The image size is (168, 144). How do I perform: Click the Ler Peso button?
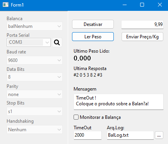pyautogui.click(x=93, y=37)
